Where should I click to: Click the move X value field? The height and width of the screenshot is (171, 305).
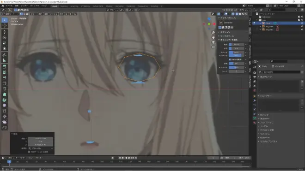tap(41, 139)
